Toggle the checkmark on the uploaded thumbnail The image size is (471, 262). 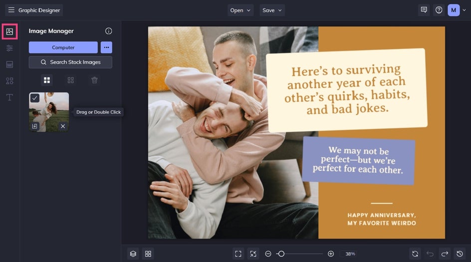(35, 98)
